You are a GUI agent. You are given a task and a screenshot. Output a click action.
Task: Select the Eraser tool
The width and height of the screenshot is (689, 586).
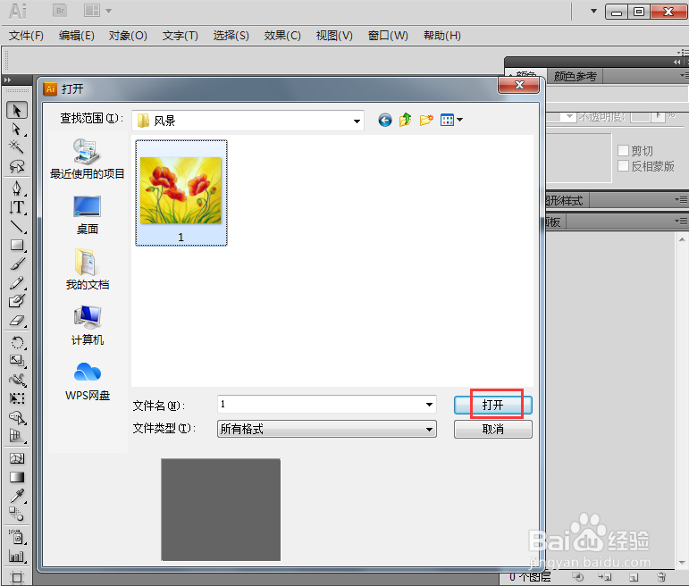(x=17, y=321)
